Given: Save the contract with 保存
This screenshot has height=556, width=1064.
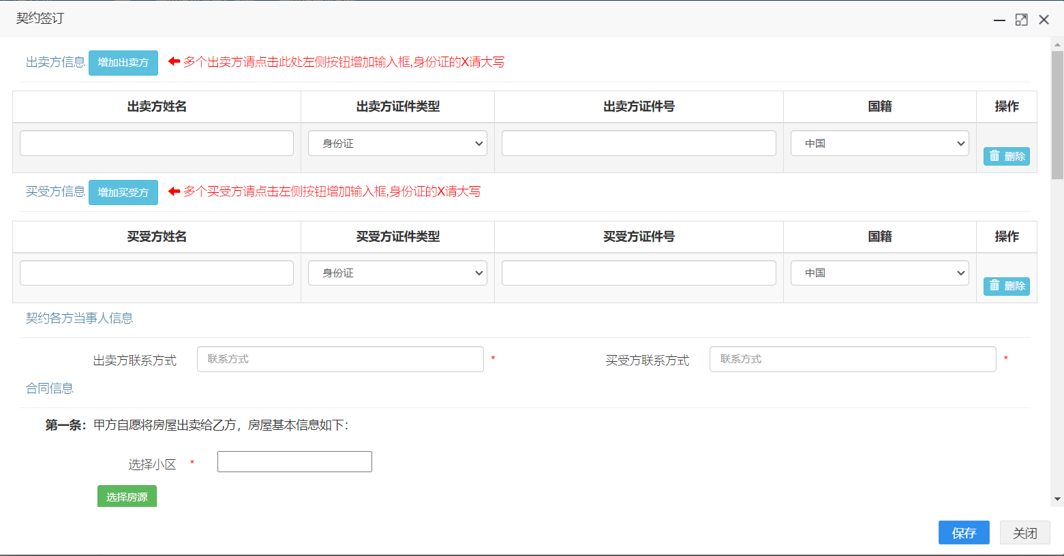Looking at the screenshot, I should [x=964, y=533].
